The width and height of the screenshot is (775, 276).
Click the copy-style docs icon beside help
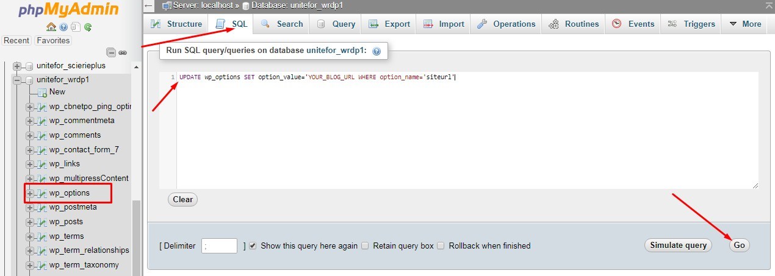click(x=76, y=27)
